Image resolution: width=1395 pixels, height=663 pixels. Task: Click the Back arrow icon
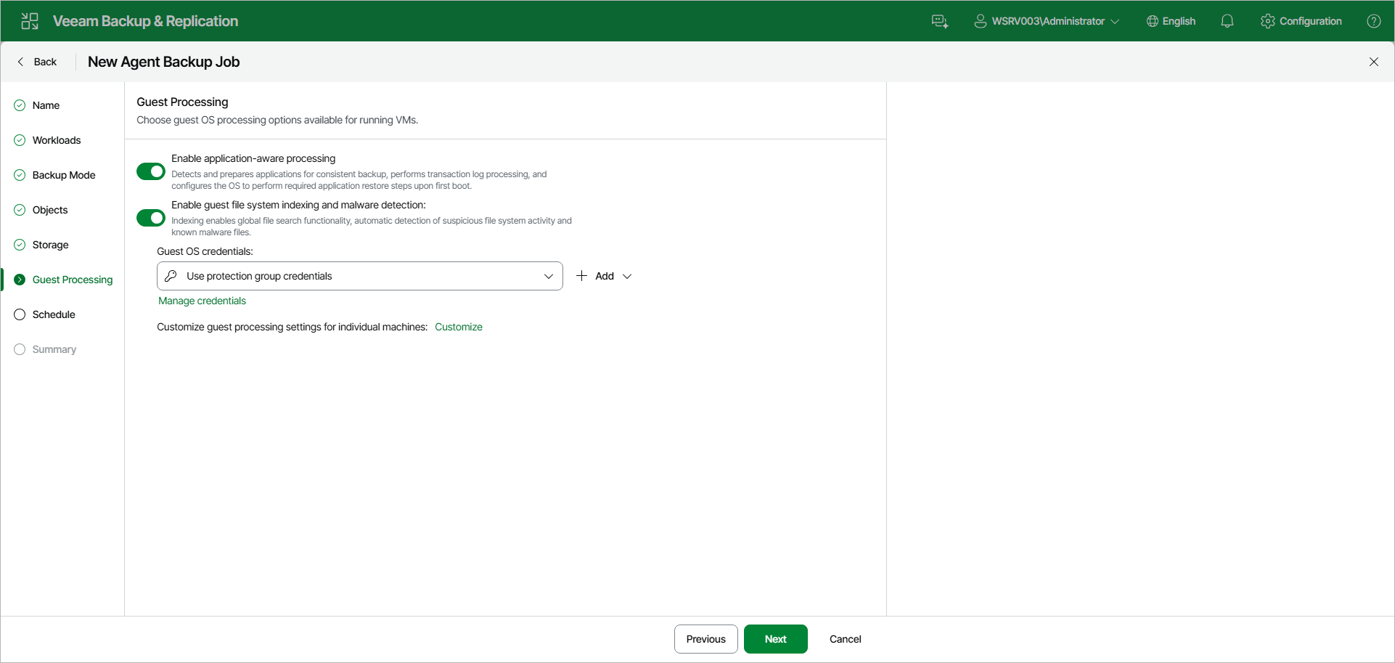coord(20,62)
